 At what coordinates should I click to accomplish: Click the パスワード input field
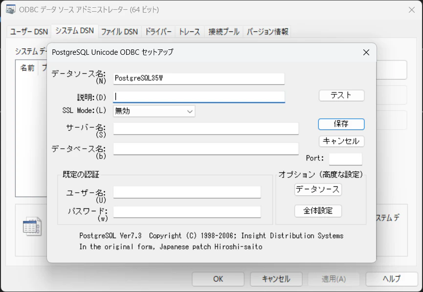coord(187,212)
